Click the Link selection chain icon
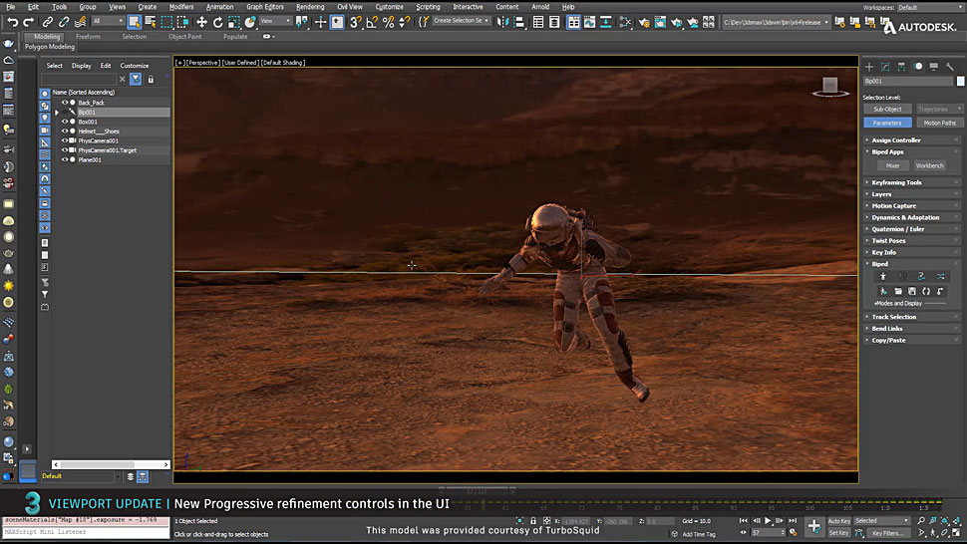Viewport: 967px width, 544px height. click(49, 21)
